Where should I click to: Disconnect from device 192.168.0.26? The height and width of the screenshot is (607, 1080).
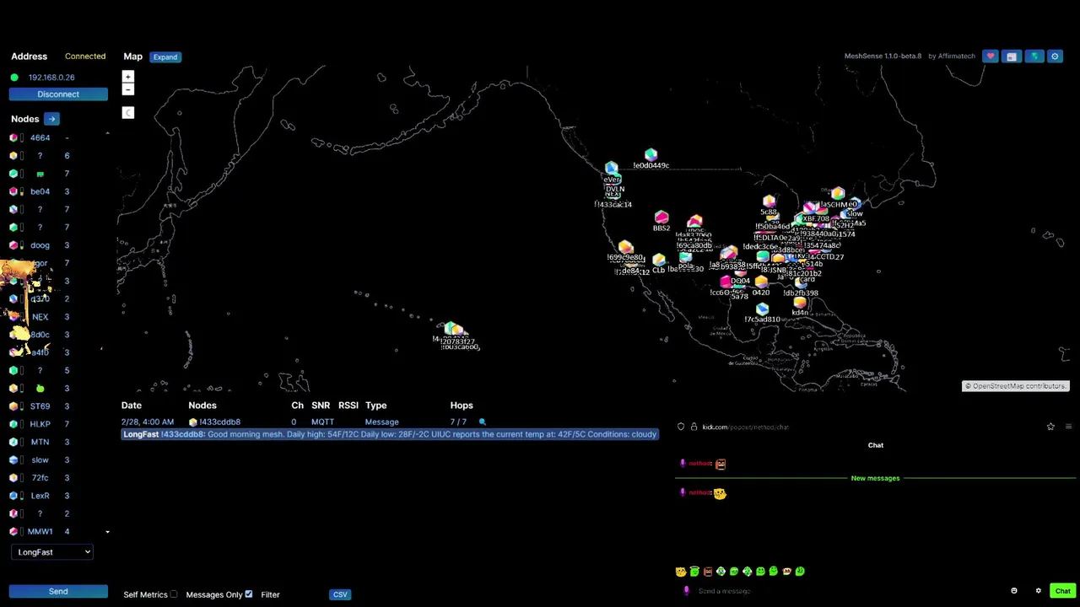[x=58, y=94]
